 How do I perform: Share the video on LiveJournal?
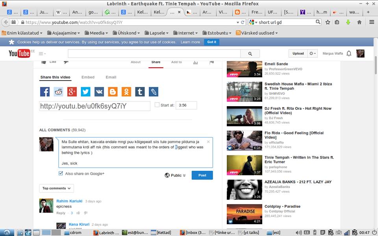click(x=154, y=92)
